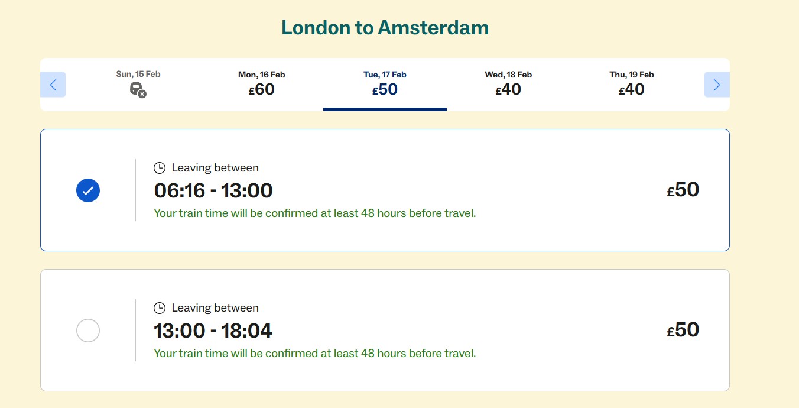
Task: Click the blue circle tick on the morning option
Action: tap(88, 190)
